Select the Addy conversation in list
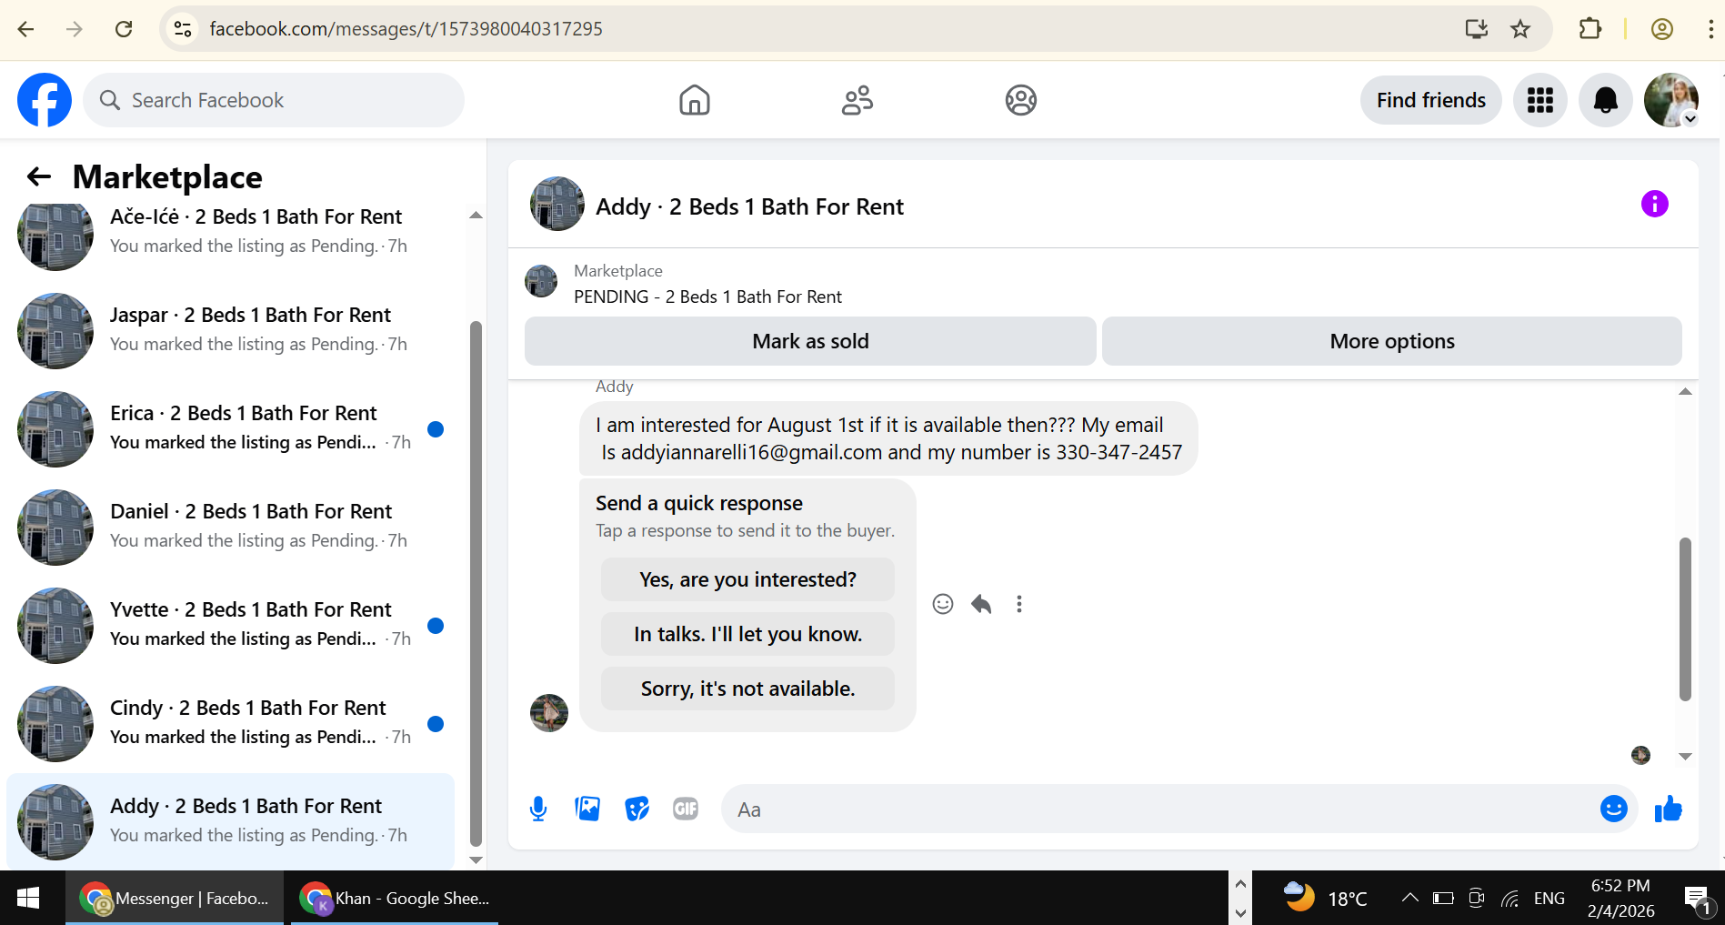This screenshot has width=1725, height=925. [231, 821]
